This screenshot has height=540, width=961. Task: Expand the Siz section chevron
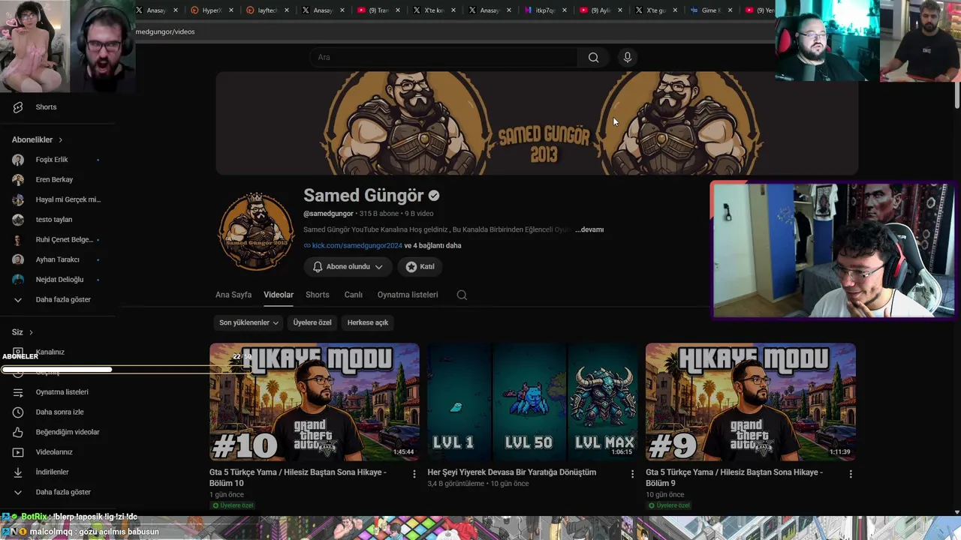pyautogui.click(x=31, y=332)
